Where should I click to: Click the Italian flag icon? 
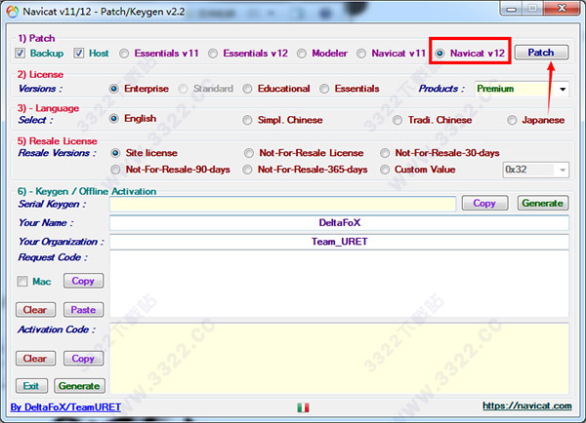(x=303, y=407)
